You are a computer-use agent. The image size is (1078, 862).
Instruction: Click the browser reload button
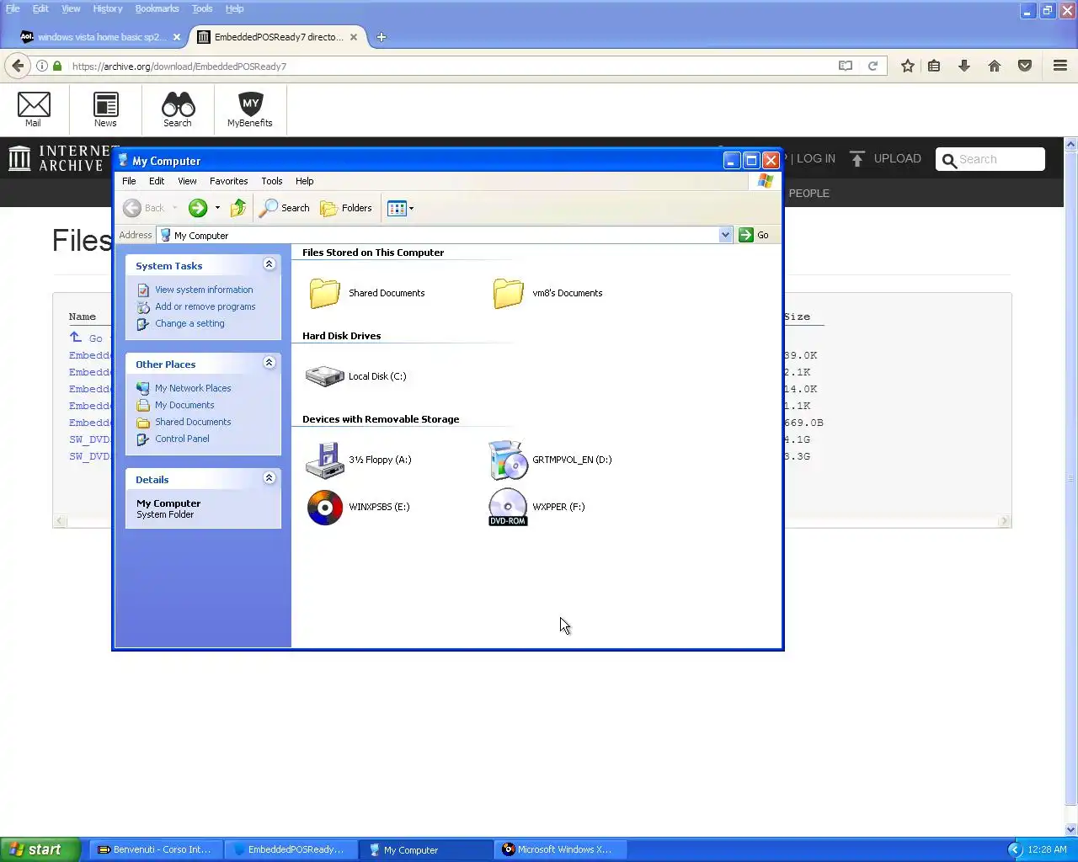pos(873,66)
